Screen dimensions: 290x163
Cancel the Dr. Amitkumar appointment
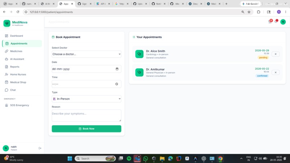pos(276,72)
